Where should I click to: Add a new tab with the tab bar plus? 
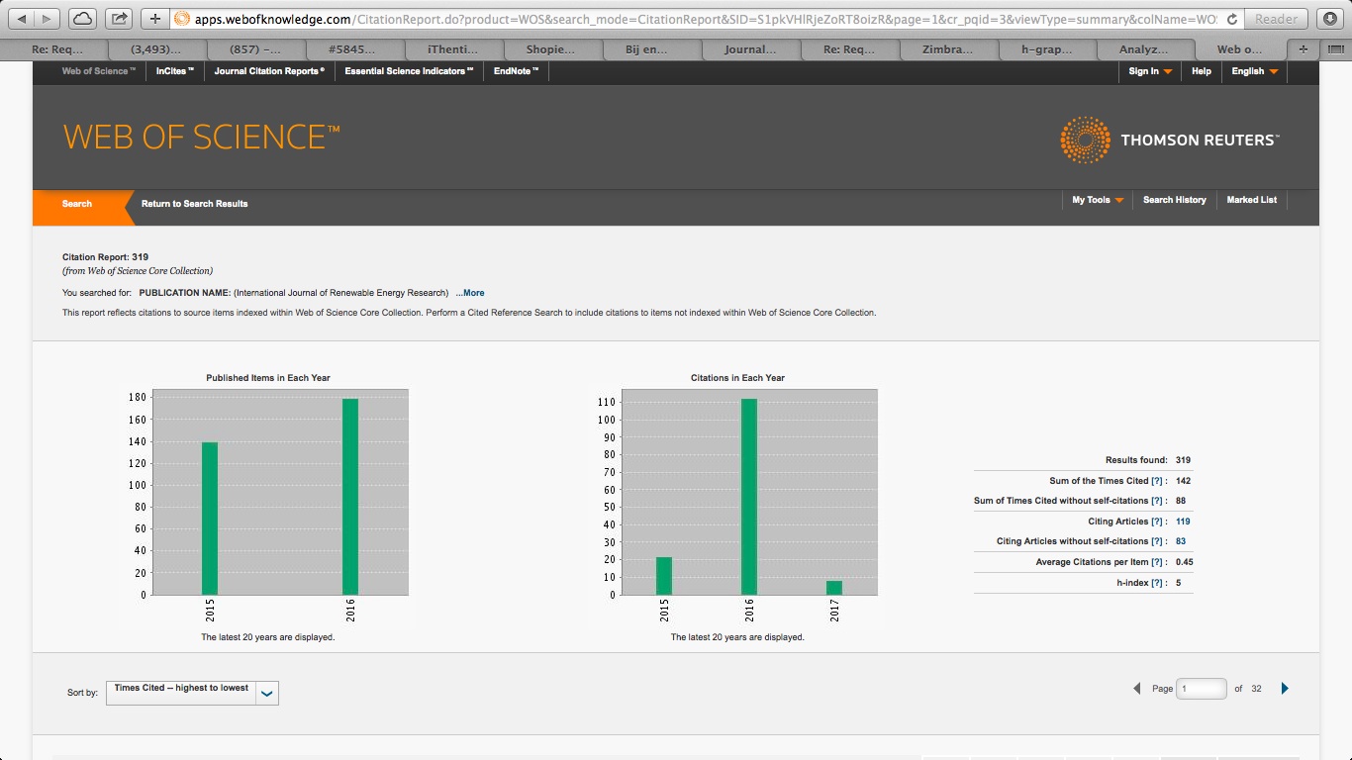point(1304,48)
